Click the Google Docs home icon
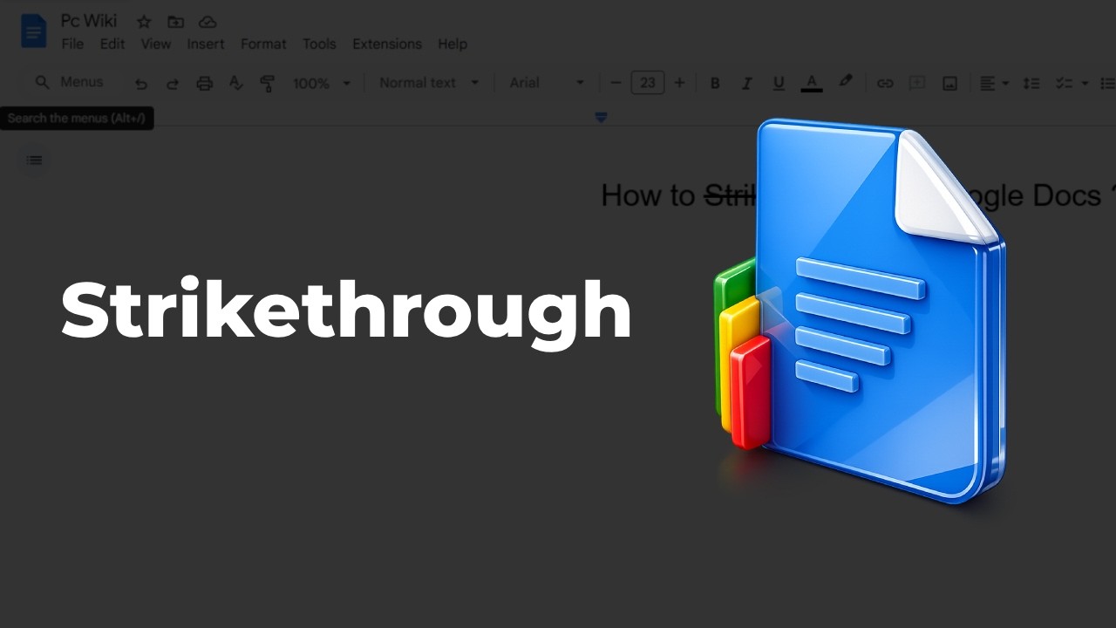This screenshot has height=628, width=1116. (33, 32)
